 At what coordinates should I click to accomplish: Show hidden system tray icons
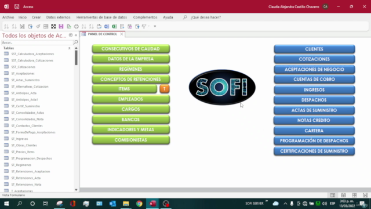285,204
